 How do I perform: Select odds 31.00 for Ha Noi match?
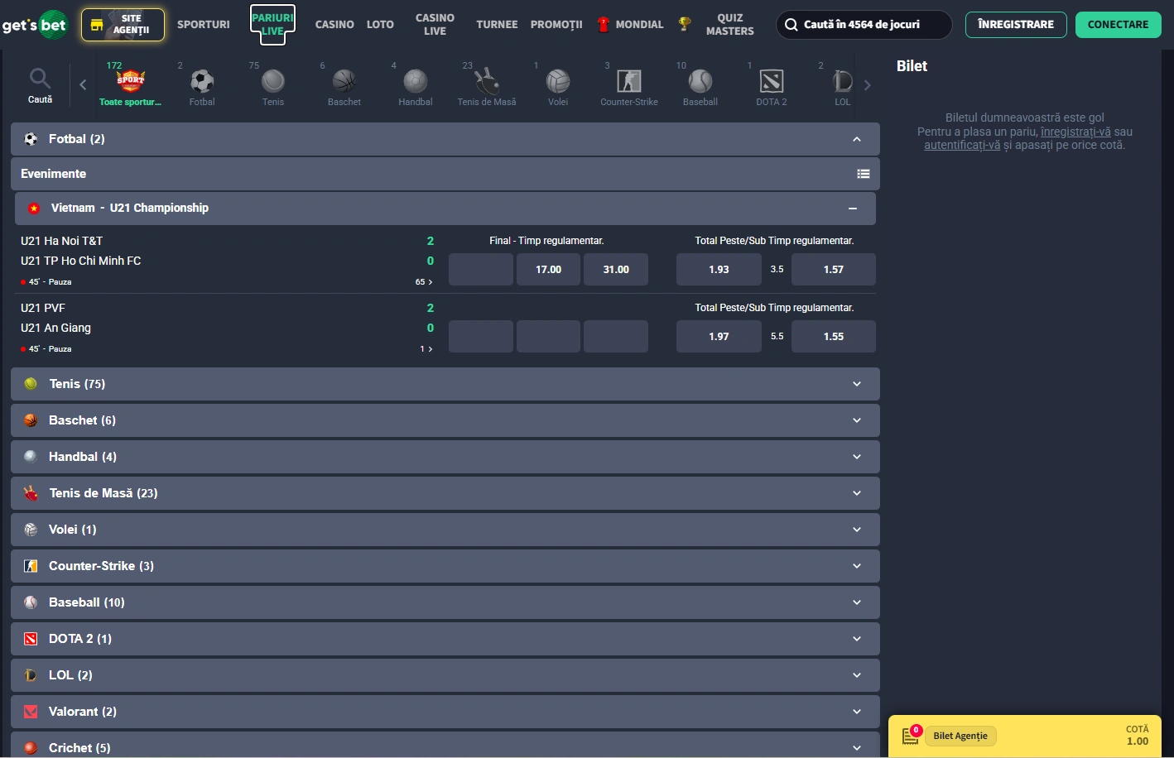[x=616, y=270]
